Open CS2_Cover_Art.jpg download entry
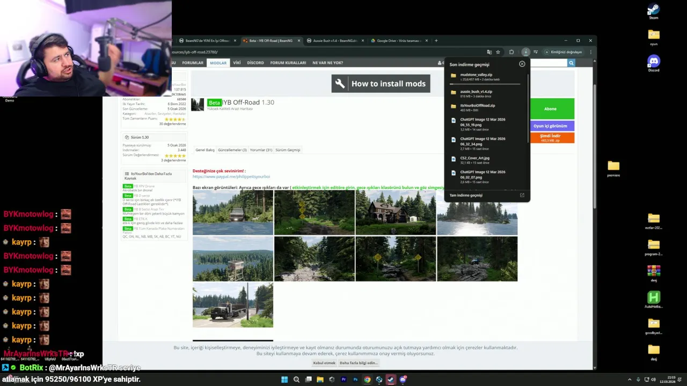 pyautogui.click(x=486, y=160)
